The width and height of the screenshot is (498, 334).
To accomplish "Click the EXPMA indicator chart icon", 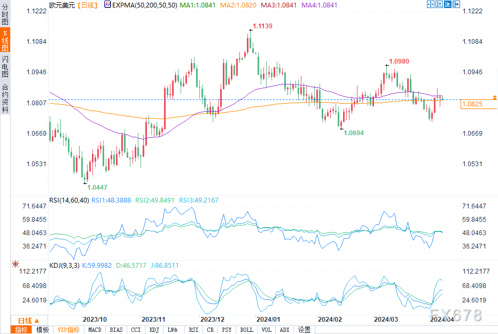I will tap(107, 4).
